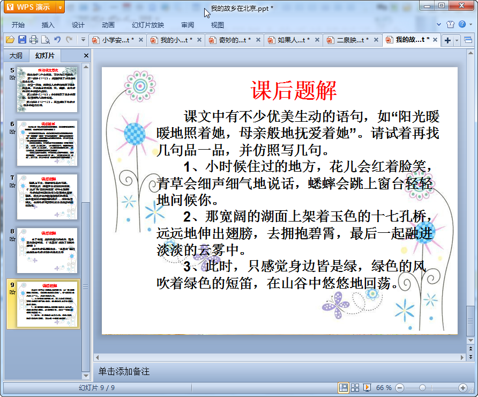Screen dimensions: 478x397
Task: Click the window arrangement icon beside new tab
Action: pyautogui.click(x=468, y=40)
